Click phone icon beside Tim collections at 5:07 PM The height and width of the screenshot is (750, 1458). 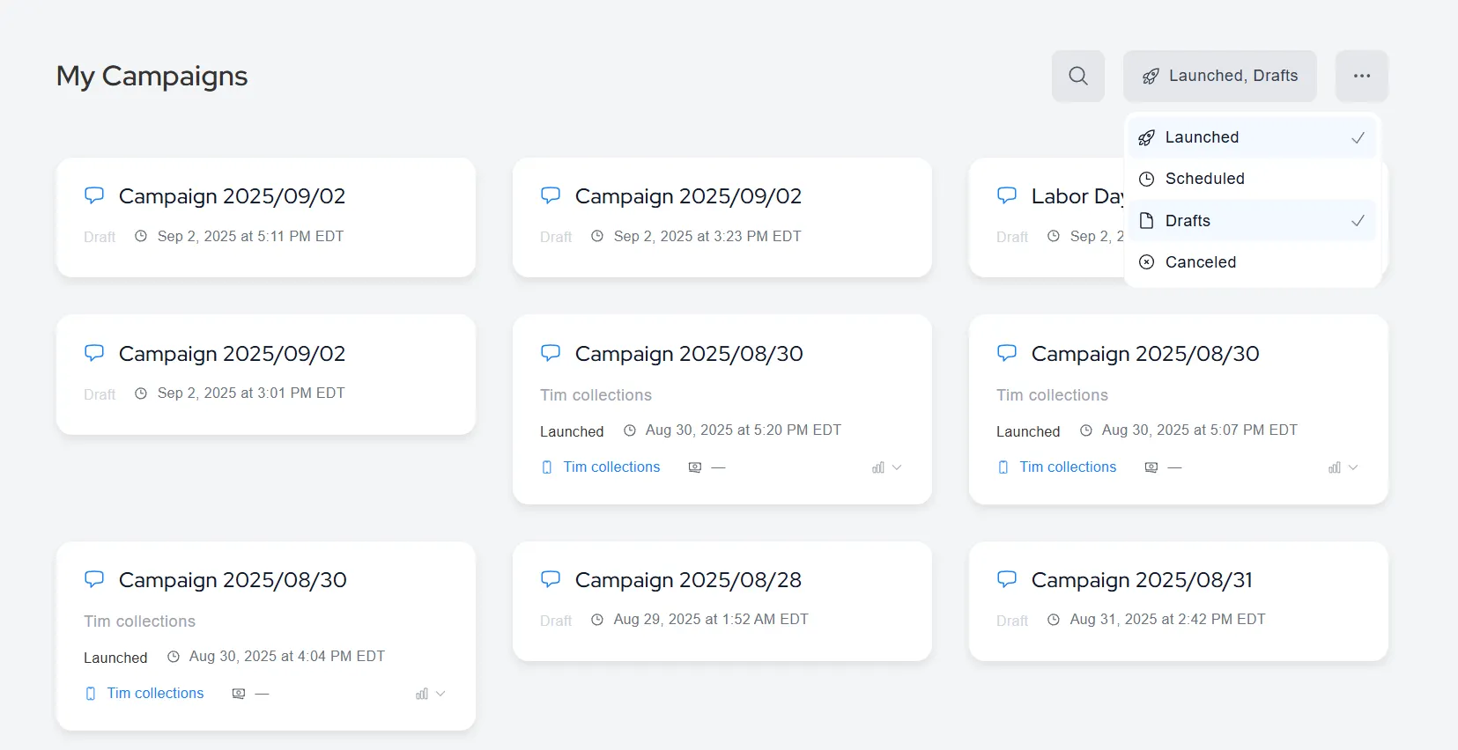pyautogui.click(x=1003, y=467)
